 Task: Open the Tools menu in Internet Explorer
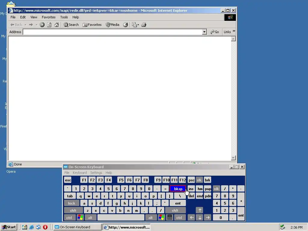(64, 17)
